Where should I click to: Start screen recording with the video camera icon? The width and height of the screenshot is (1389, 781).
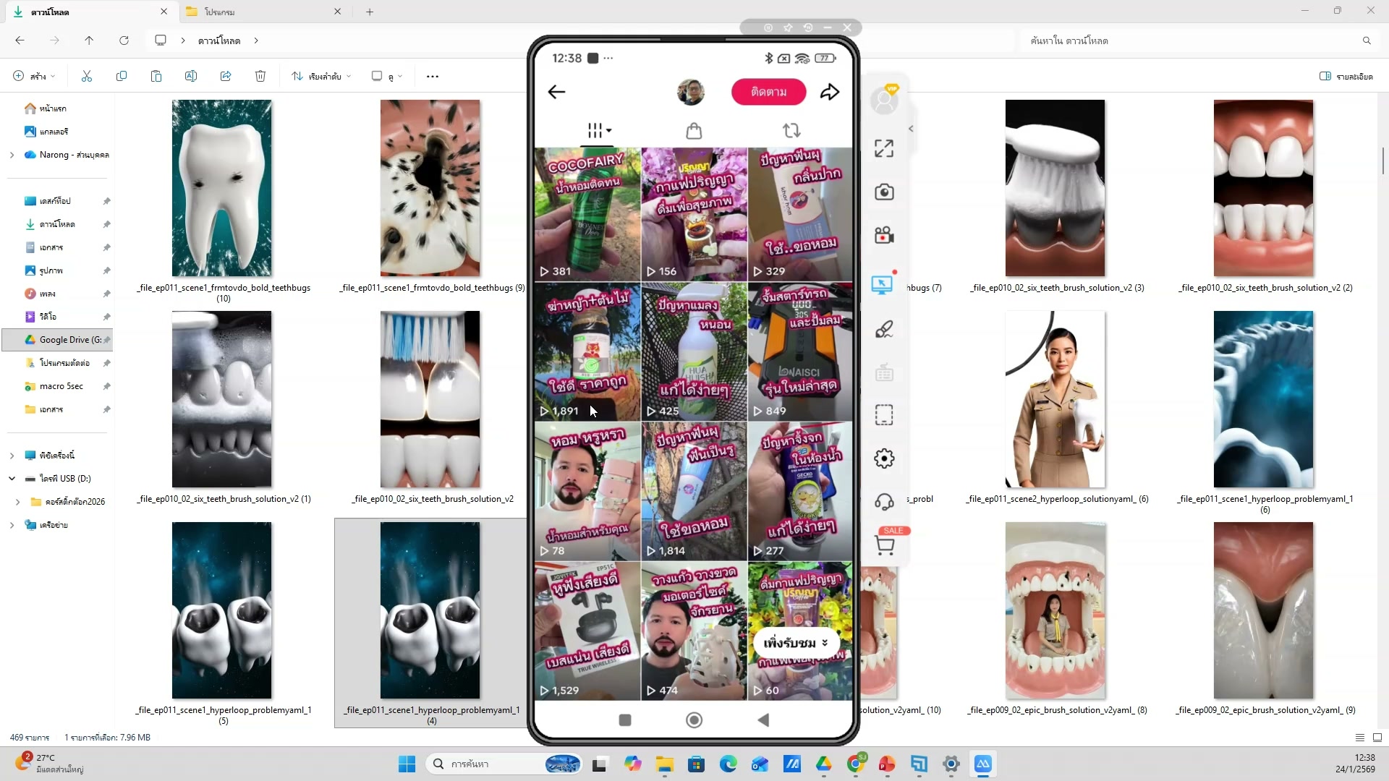point(883,236)
